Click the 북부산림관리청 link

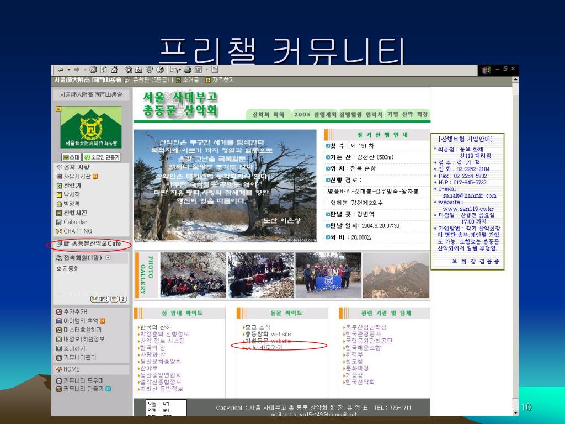pyautogui.click(x=366, y=327)
